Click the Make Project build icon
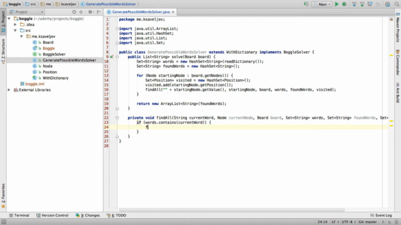This screenshot has height=225, width=401. [x=306, y=4]
